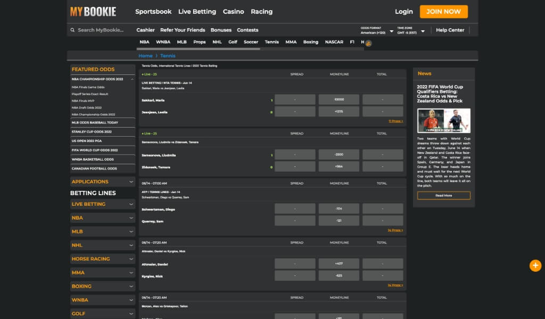Open the Bonuses page
Viewport: 545px width, 319px height.
221,30
